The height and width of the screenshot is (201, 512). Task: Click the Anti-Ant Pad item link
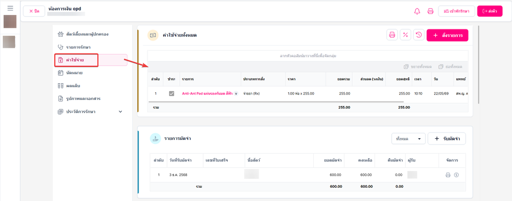[207, 93]
